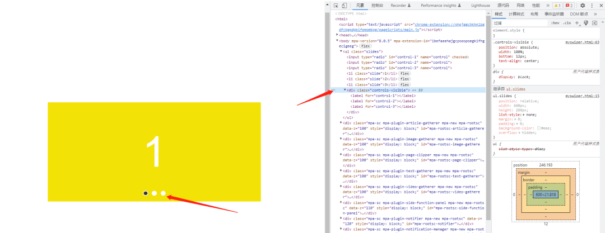Switch to the 网络 tab
The image size is (605, 233).
520,6
